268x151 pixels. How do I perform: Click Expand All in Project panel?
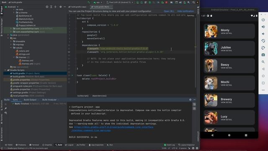[51, 7]
